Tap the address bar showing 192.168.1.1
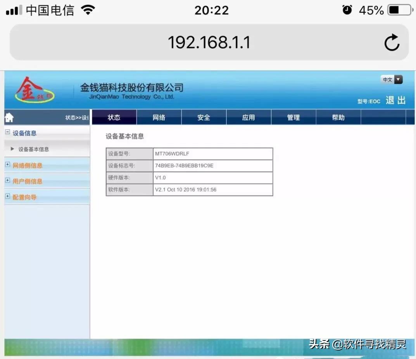The image size is (416, 359). pyautogui.click(x=209, y=43)
